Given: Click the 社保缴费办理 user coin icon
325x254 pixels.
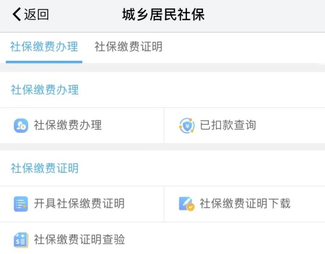Looking at the screenshot, I should (21, 125).
